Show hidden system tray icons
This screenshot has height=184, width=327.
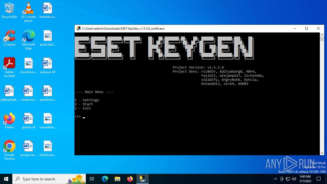click(x=275, y=179)
